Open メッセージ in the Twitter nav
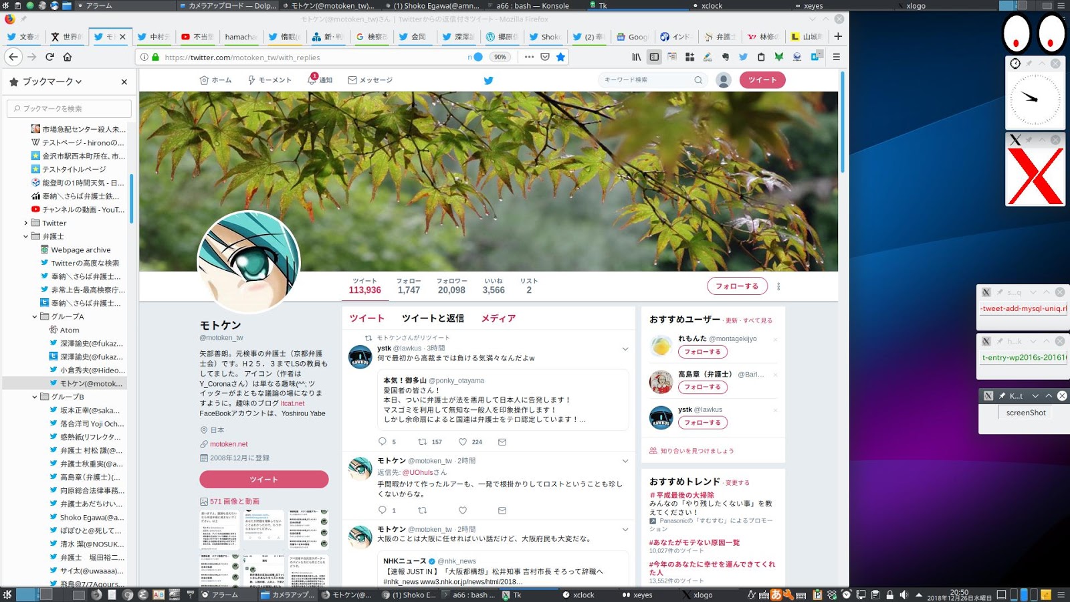This screenshot has width=1070, height=602. click(x=370, y=80)
